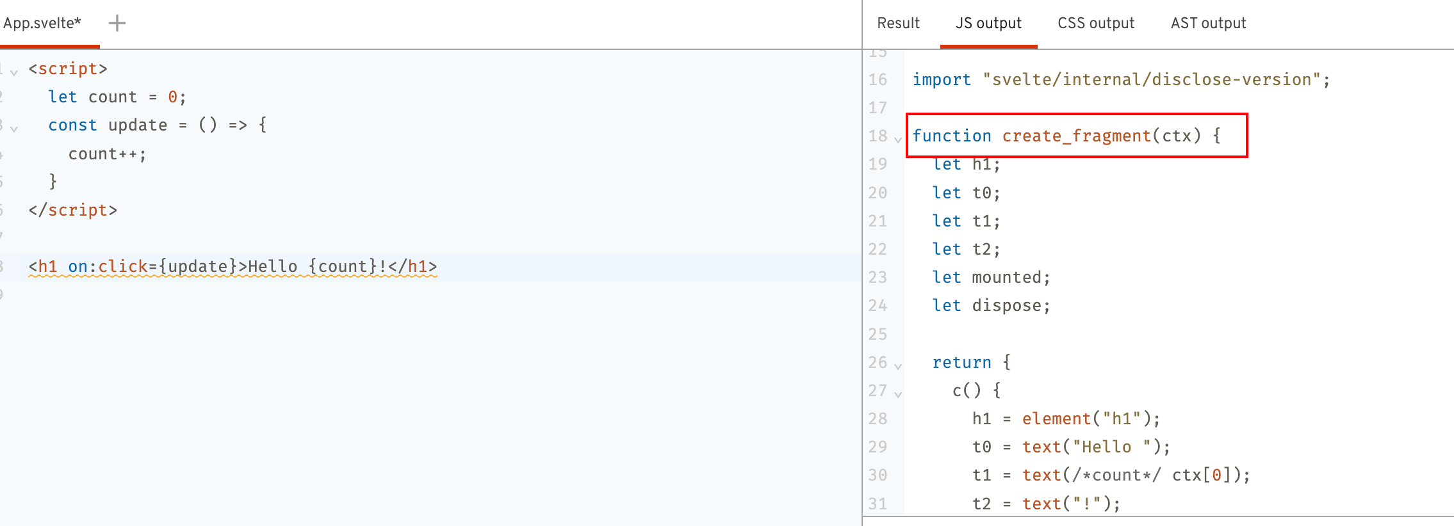
Task: Click the h1 on:click markup line
Action: click(x=233, y=266)
